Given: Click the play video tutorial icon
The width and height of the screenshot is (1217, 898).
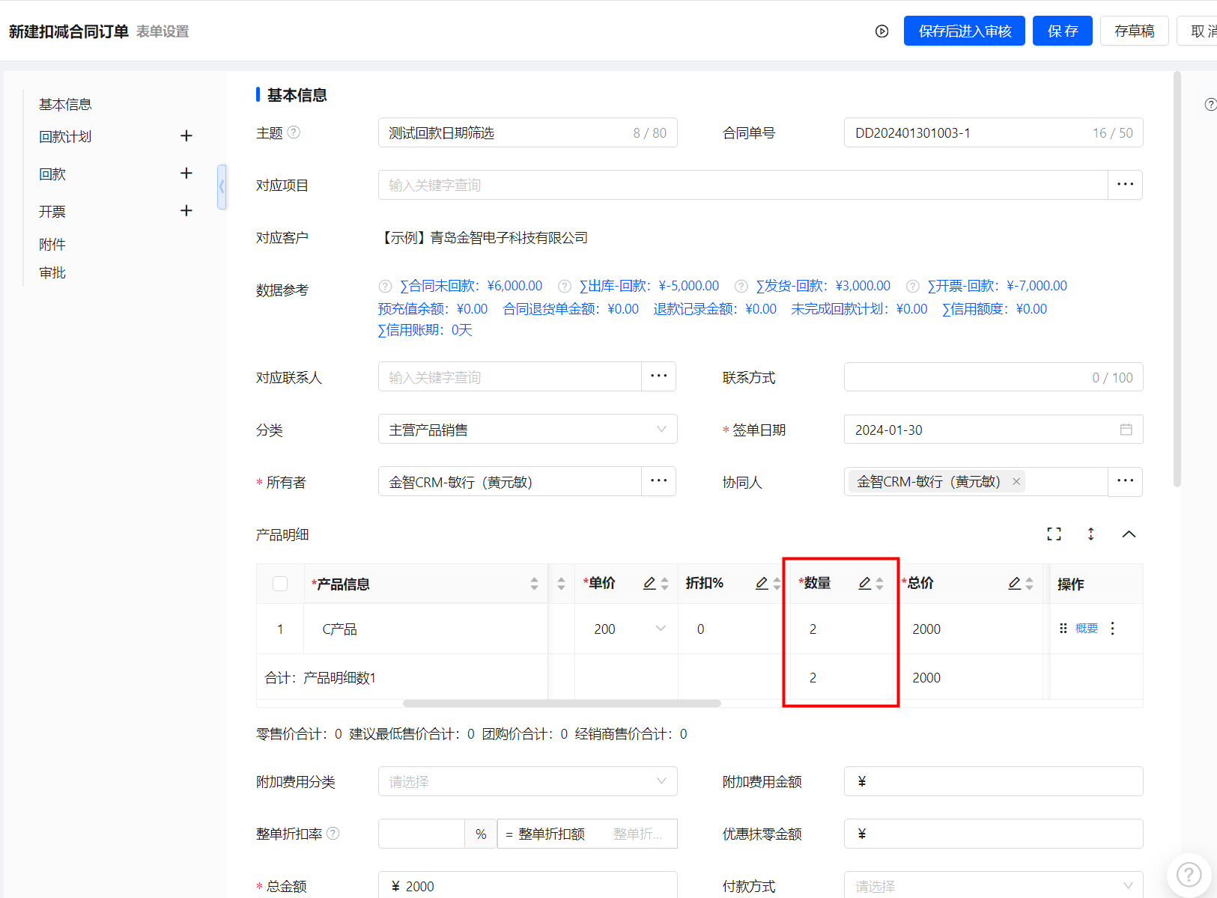Looking at the screenshot, I should [x=881, y=31].
